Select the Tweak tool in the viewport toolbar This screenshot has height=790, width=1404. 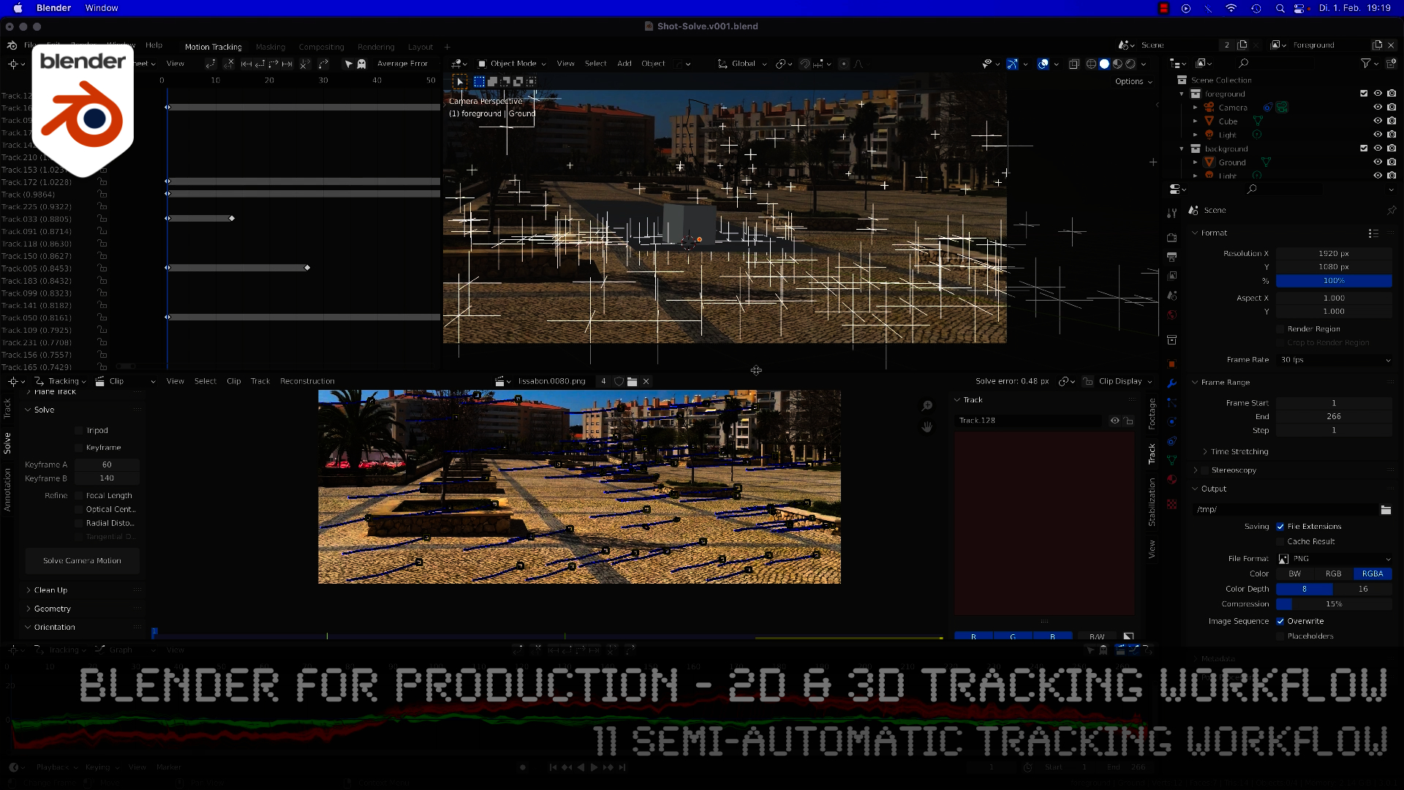pyautogui.click(x=461, y=82)
